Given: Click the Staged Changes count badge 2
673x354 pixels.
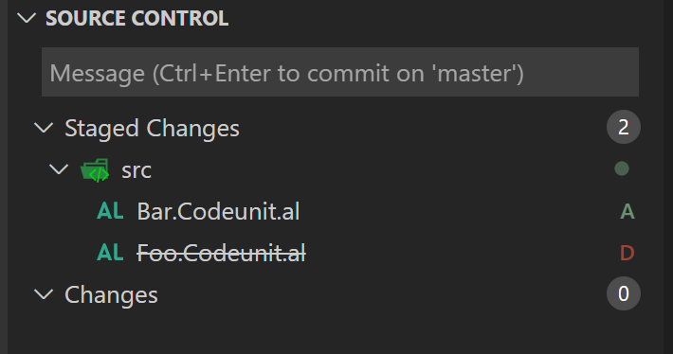Looking at the screenshot, I should (x=623, y=127).
